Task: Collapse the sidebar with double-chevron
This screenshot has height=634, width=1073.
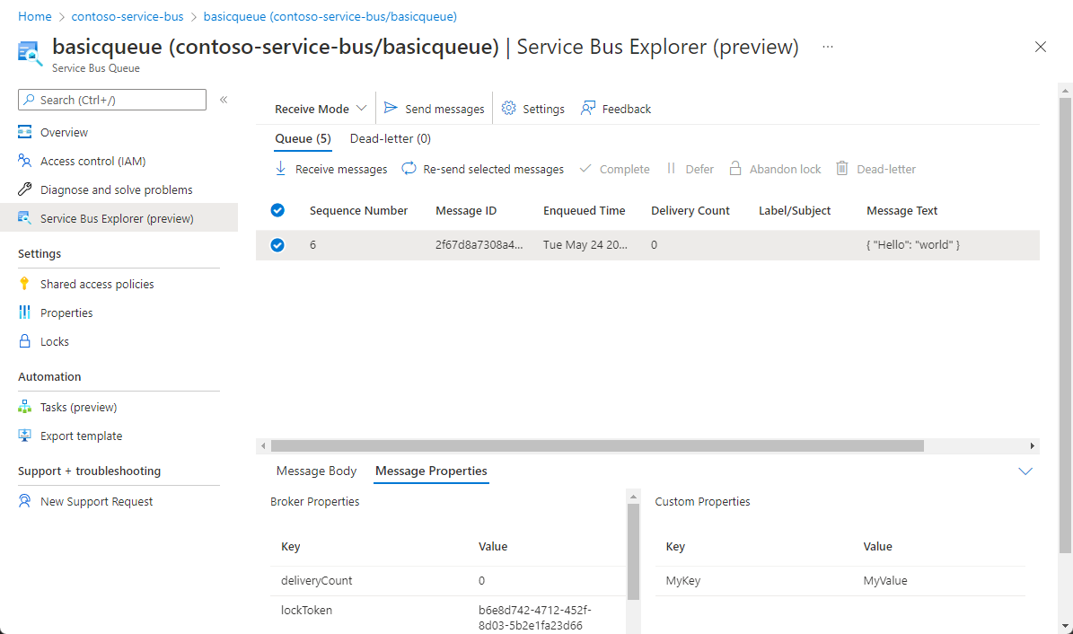Action: [224, 100]
